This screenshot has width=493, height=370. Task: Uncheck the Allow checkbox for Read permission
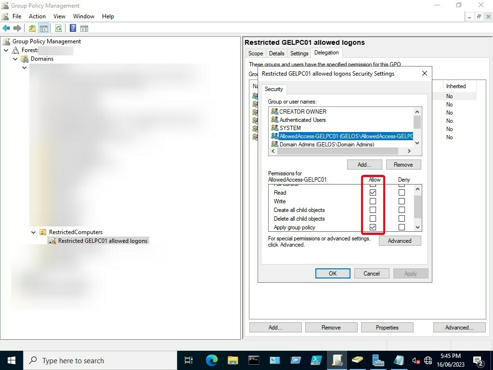pyautogui.click(x=373, y=192)
